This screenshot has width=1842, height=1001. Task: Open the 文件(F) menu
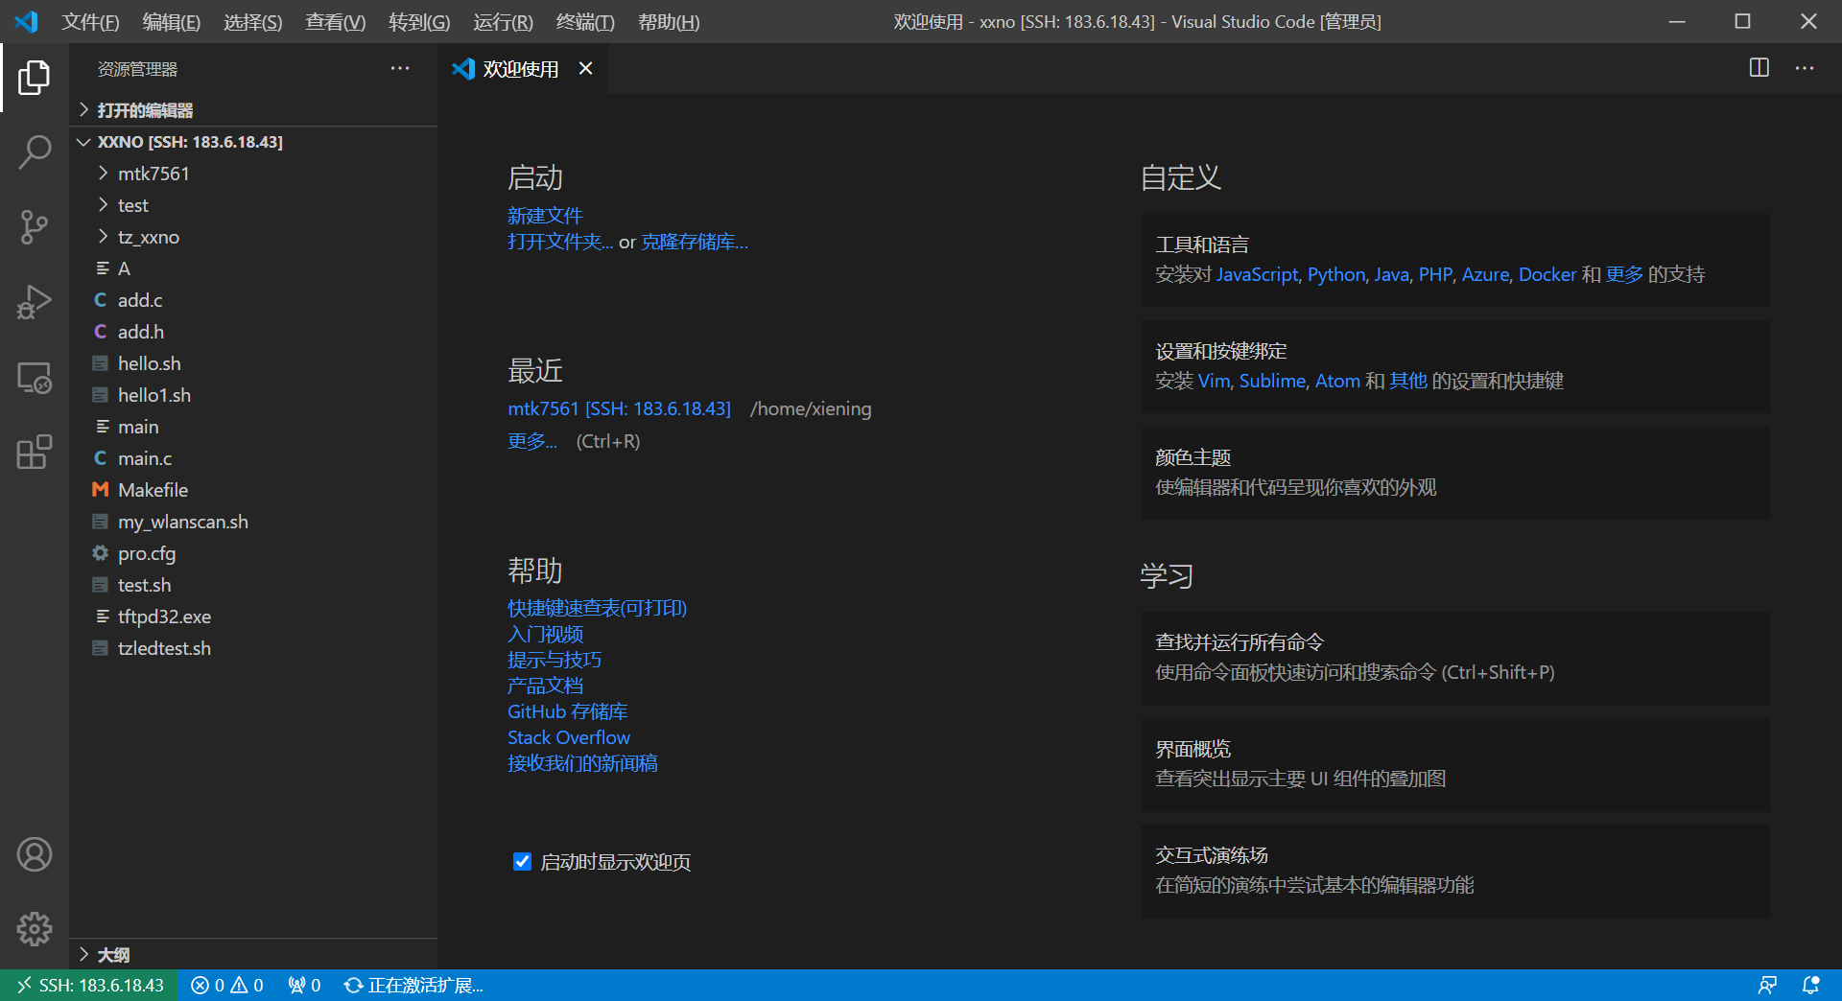[90, 21]
